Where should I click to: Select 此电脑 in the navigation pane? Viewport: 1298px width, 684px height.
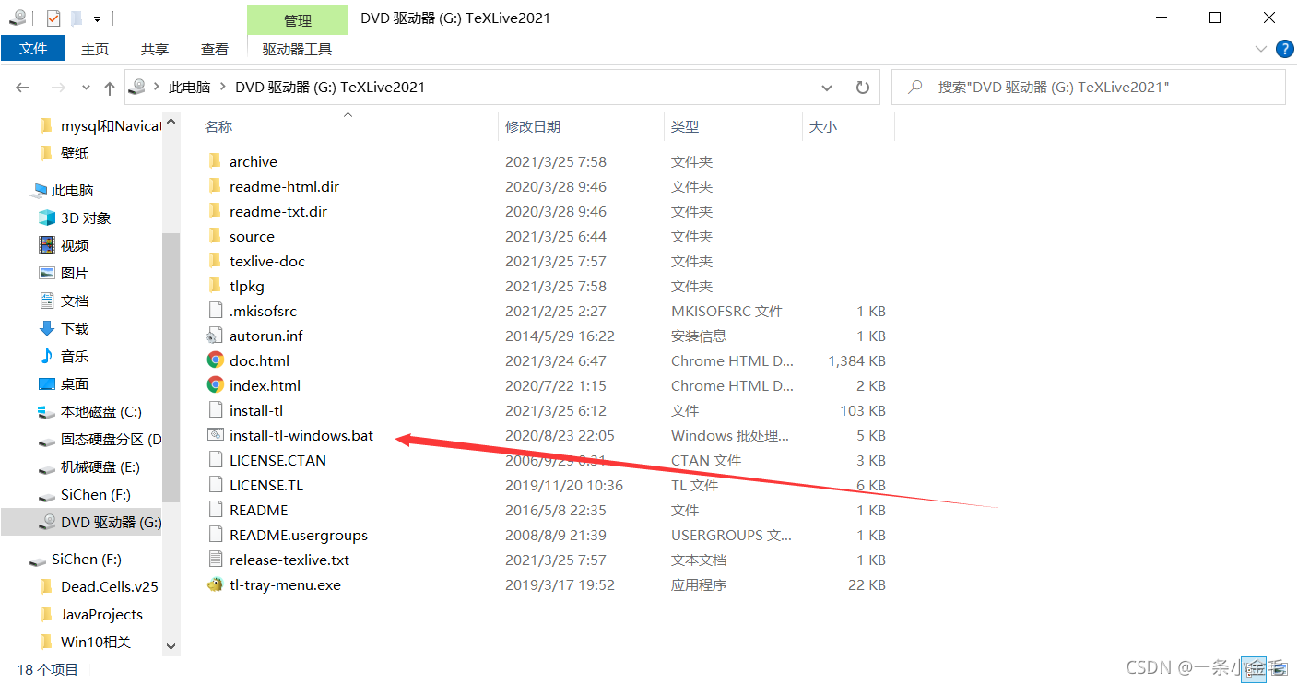[x=73, y=190]
